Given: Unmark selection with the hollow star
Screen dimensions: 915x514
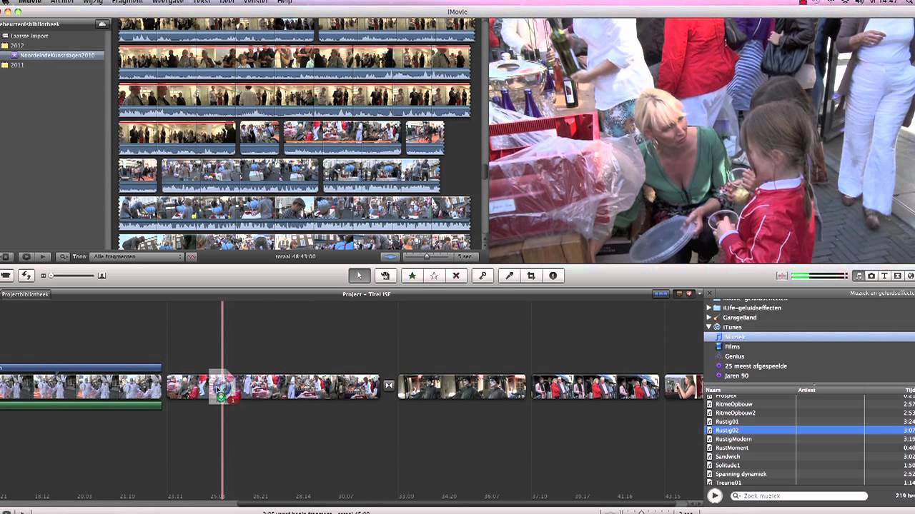Looking at the screenshot, I should click(434, 276).
